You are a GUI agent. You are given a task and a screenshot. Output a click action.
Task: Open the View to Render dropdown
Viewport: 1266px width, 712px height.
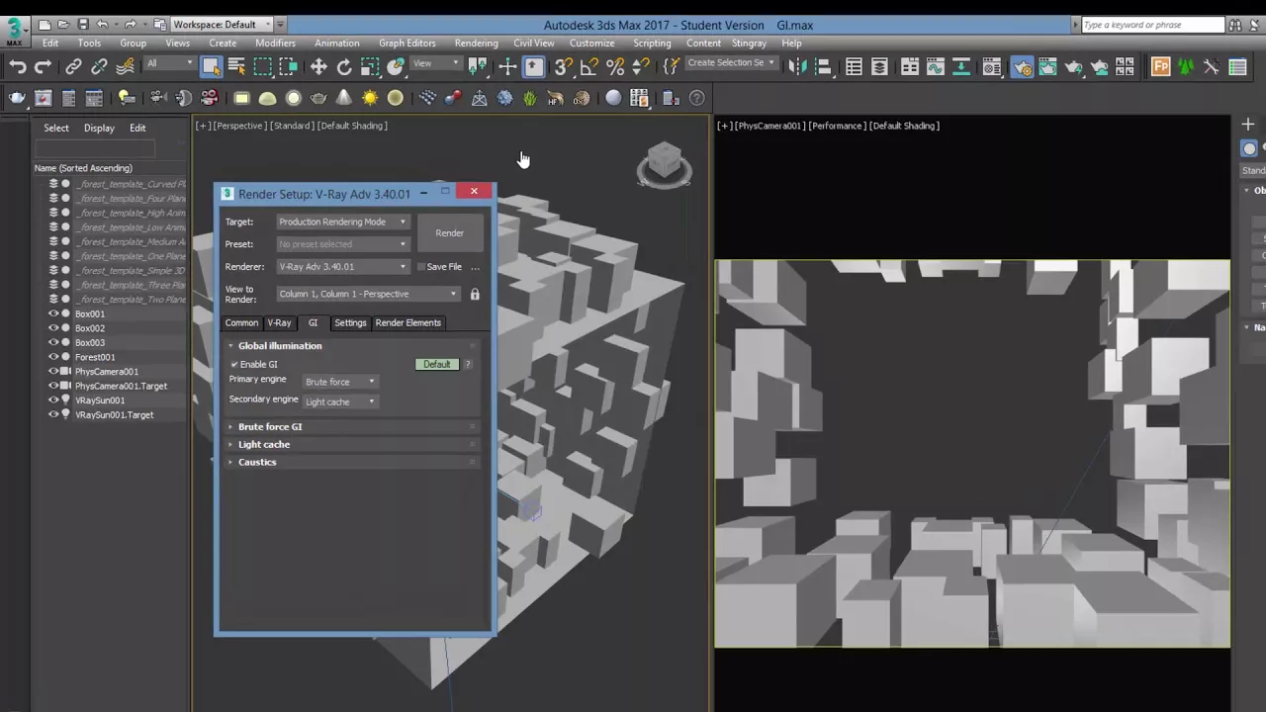(368, 294)
